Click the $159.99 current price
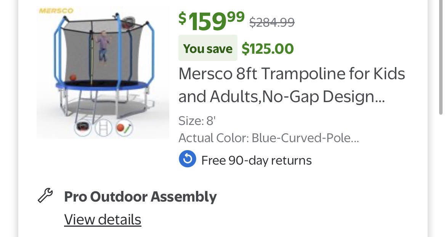 click(212, 21)
